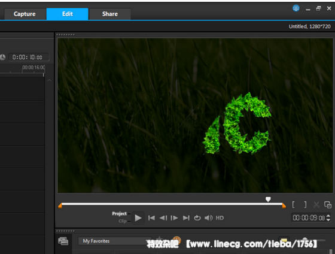This screenshot has height=254, width=335.
Task: Open the Share tab
Action: tap(110, 14)
